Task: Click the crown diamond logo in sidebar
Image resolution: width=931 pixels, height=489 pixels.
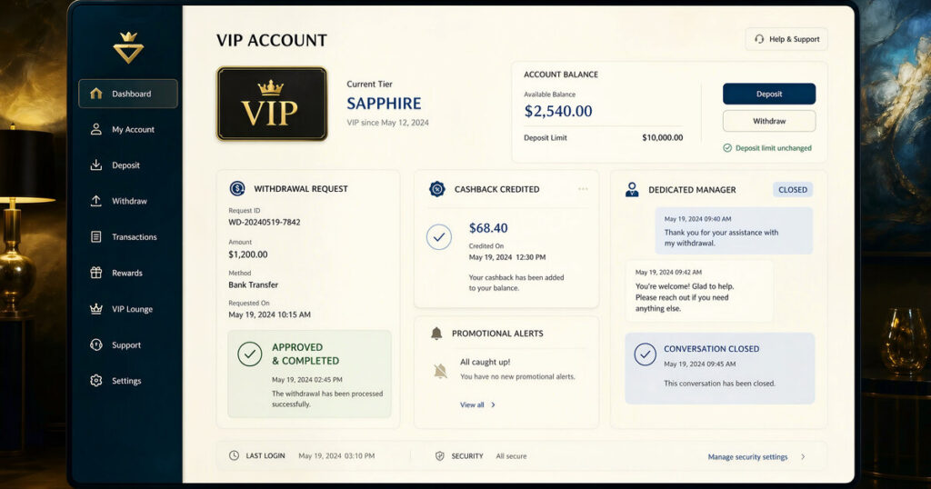Action: point(128,47)
